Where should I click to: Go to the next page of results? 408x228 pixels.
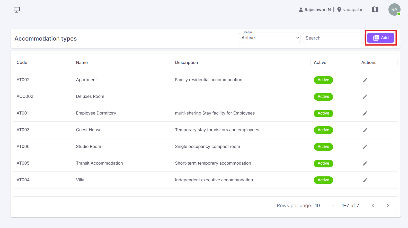tap(388, 205)
